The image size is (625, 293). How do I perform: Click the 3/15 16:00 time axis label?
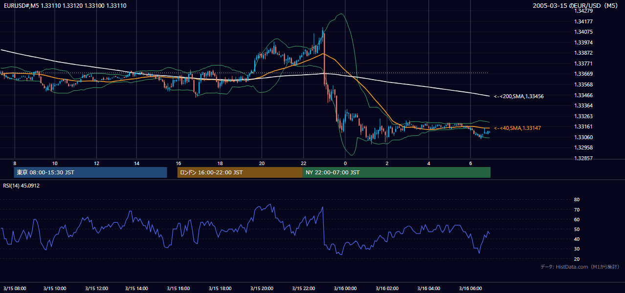[x=178, y=288]
